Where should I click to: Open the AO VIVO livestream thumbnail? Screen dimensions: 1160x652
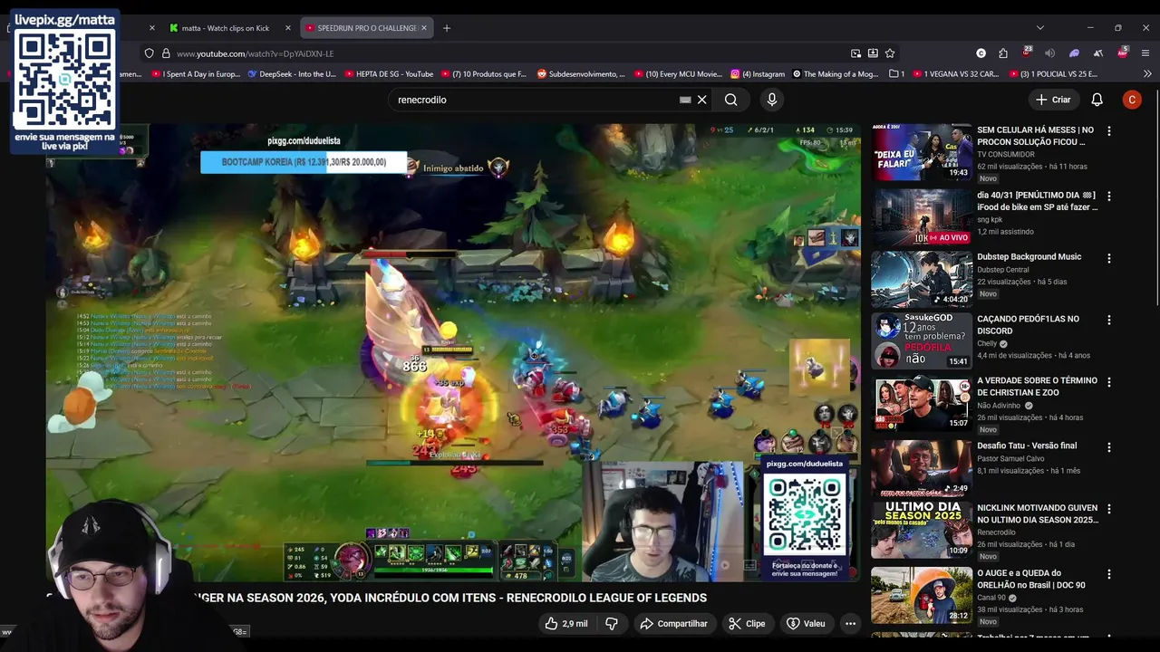[x=921, y=216]
